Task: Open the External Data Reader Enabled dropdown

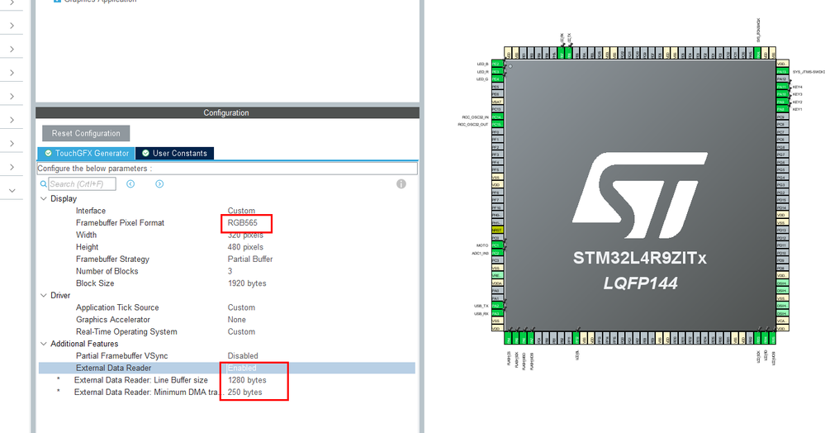Action: (x=242, y=369)
